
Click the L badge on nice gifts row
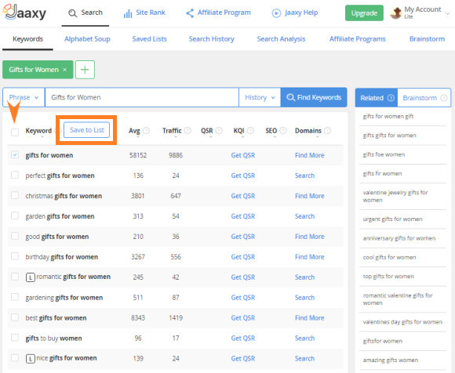click(x=31, y=359)
